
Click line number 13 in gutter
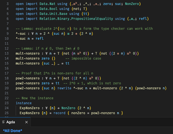7,53
